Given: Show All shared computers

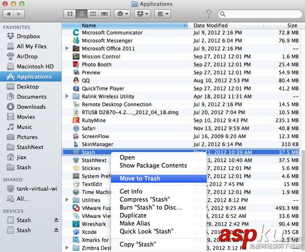Looking at the screenshot, I should pos(30,199).
